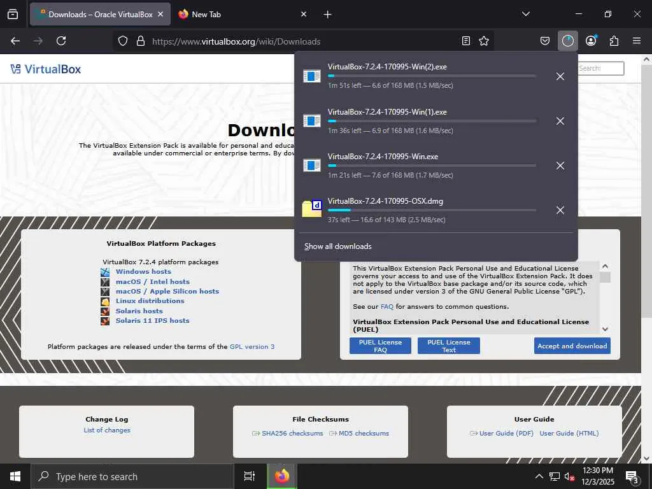Close the downloads panel via toolbar icon

coord(567,41)
